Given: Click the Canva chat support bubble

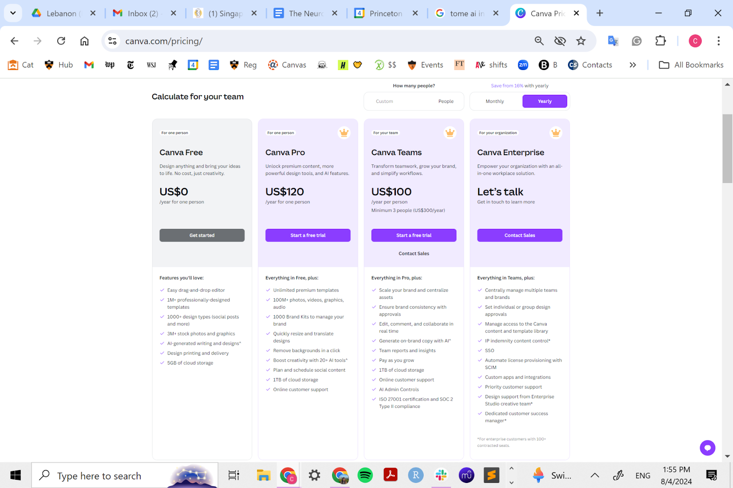Looking at the screenshot, I should coord(707,448).
